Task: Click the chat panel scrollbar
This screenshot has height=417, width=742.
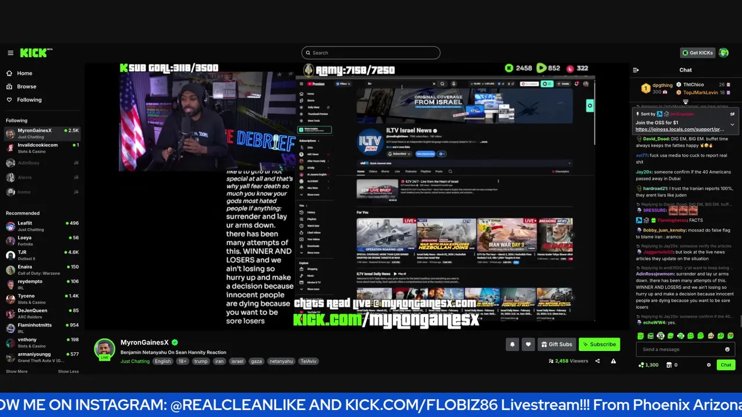Action: (x=740, y=320)
